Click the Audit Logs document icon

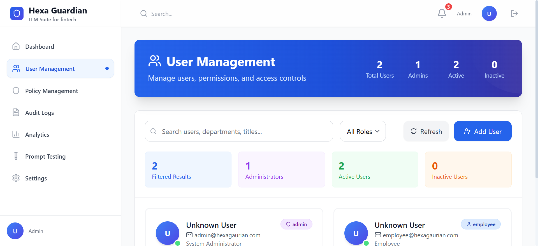16,113
